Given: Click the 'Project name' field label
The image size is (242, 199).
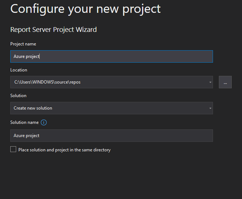Looking at the screenshot, I should tap(23, 44).
